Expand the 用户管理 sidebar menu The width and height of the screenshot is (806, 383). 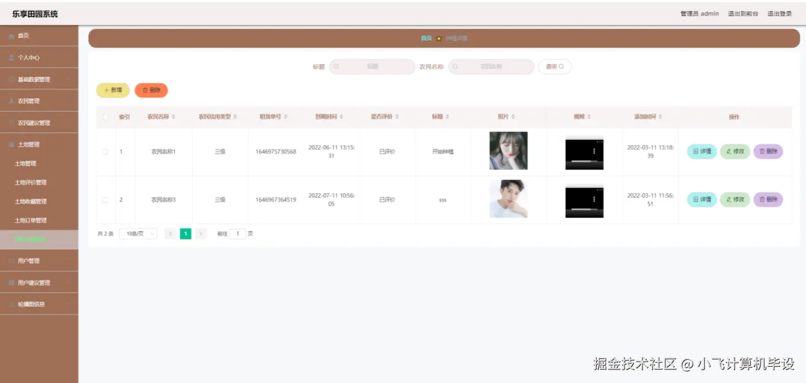coord(39,261)
